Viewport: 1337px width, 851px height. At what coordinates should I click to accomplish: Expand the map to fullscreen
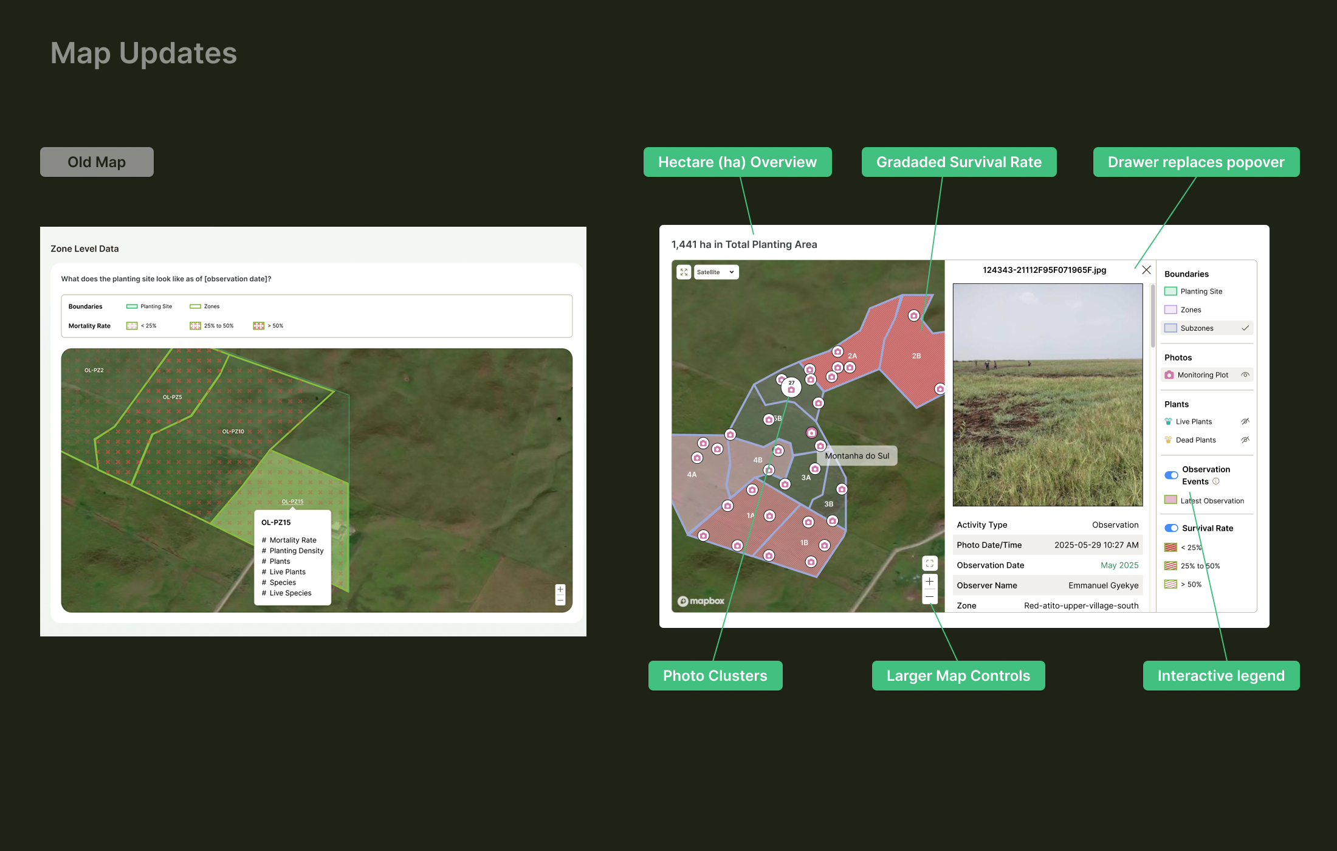click(x=684, y=272)
